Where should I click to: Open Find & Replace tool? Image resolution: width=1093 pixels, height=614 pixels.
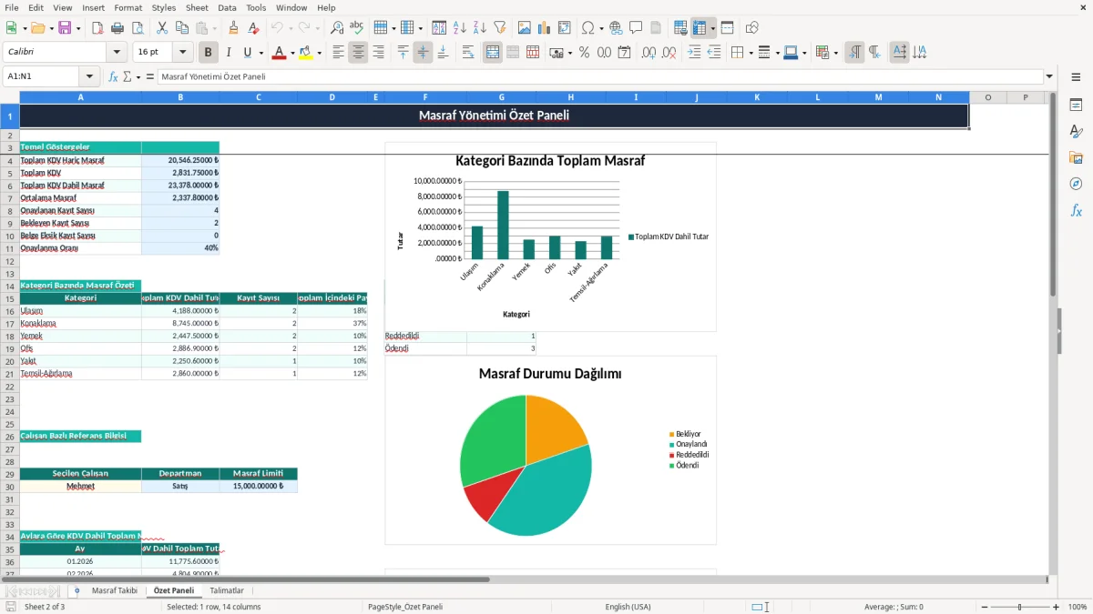coord(337,27)
